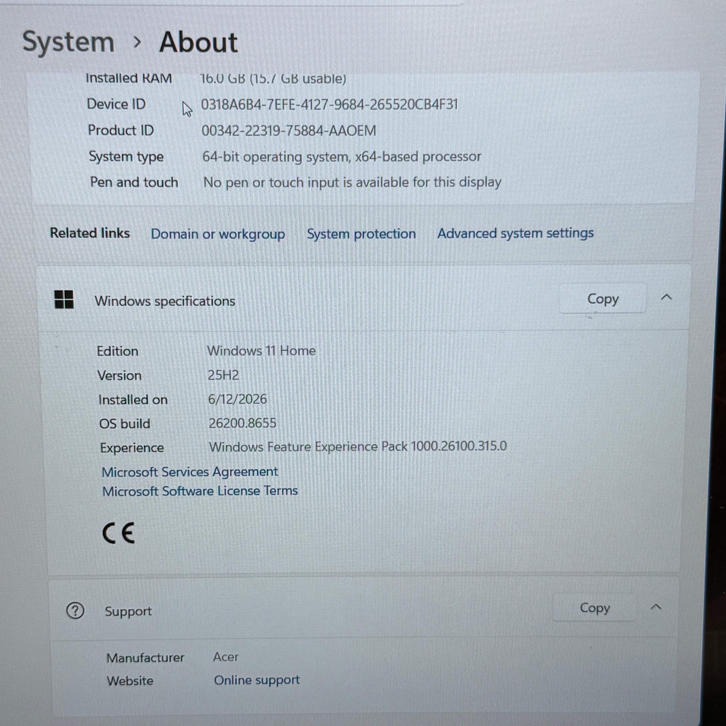Select the version value 25H2

click(x=223, y=375)
